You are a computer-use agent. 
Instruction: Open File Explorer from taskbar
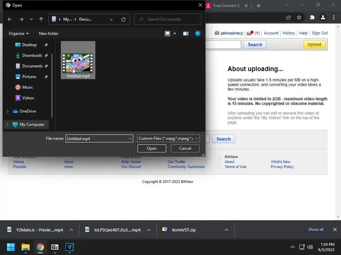[x=25, y=247]
